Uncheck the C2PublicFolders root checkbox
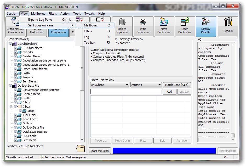Image resolution: width=246 pixels, height=167 pixels. coord(10,43)
